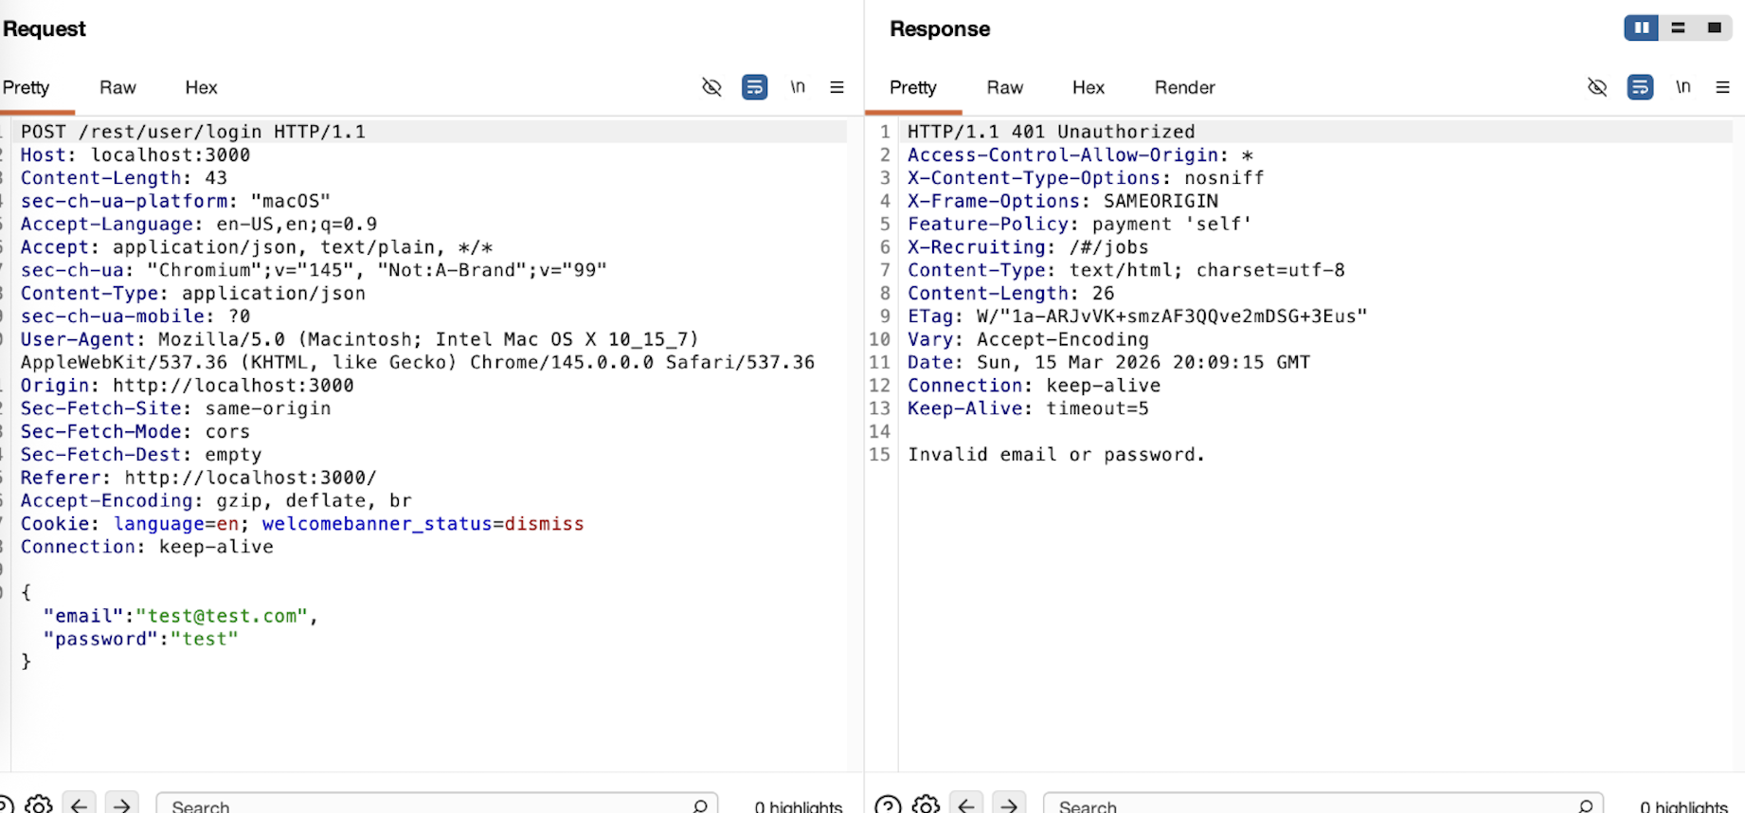Screen dimensions: 1745x813
Task: Click magnifier icon in Response search box
Action: click(x=1586, y=805)
